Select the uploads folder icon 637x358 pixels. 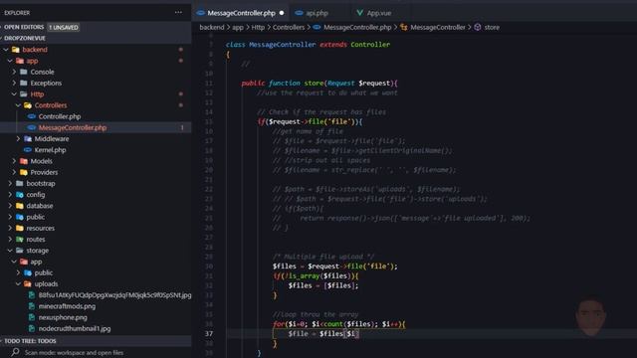tap(28, 283)
